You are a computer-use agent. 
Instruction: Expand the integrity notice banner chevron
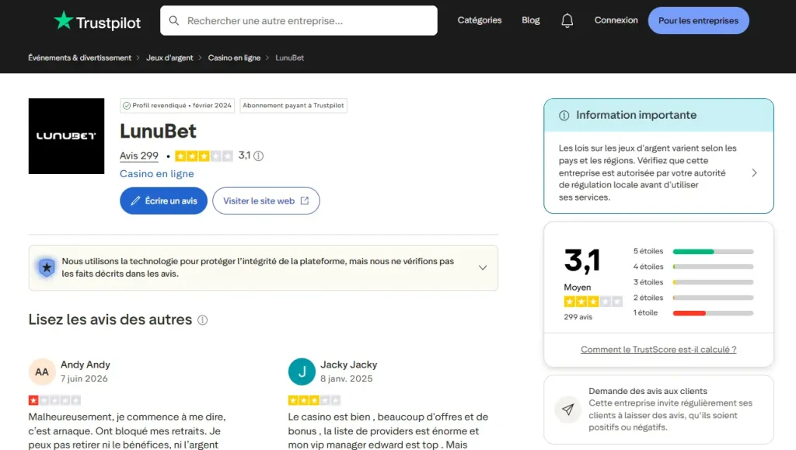[x=483, y=267]
